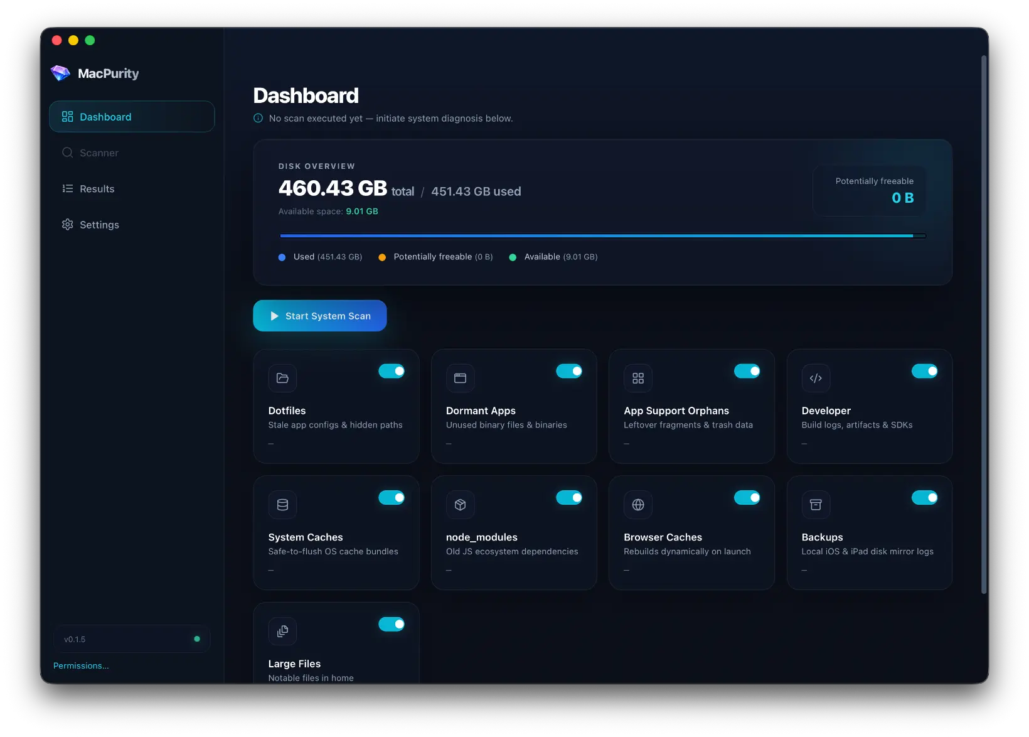This screenshot has width=1029, height=737.
Task: Click the node_modules package box icon
Action: [460, 505]
